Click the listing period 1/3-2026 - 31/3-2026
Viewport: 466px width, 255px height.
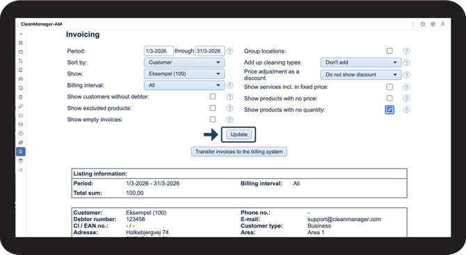[153, 184]
